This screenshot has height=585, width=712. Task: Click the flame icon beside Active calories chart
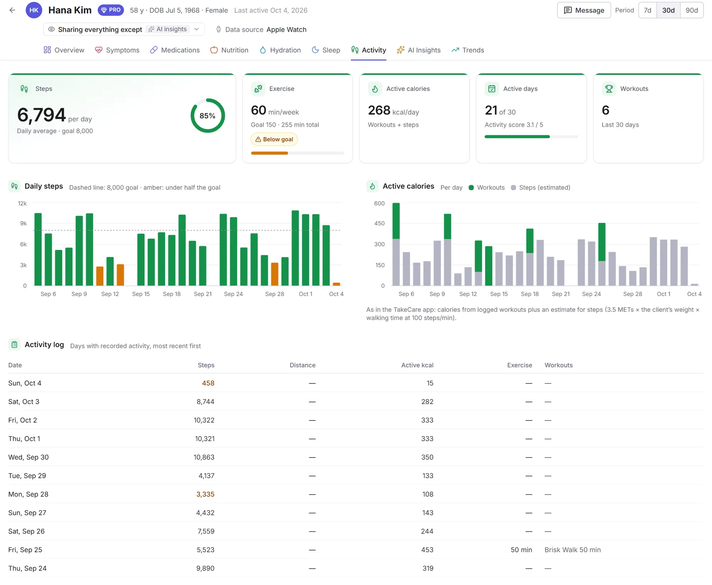pos(372,186)
